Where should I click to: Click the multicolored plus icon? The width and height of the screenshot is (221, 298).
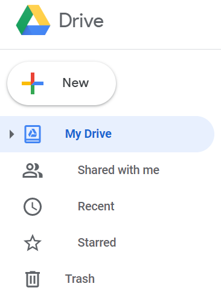[33, 83]
